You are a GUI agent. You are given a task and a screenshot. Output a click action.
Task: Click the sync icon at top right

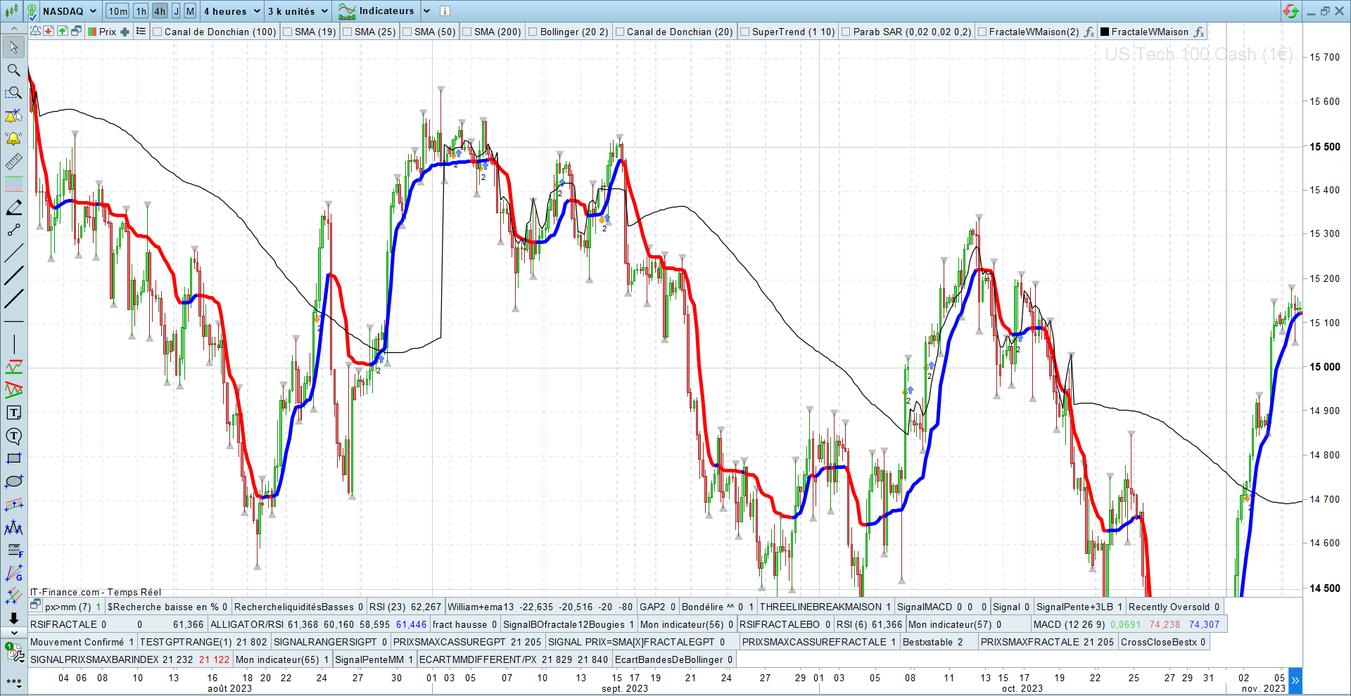(1291, 11)
